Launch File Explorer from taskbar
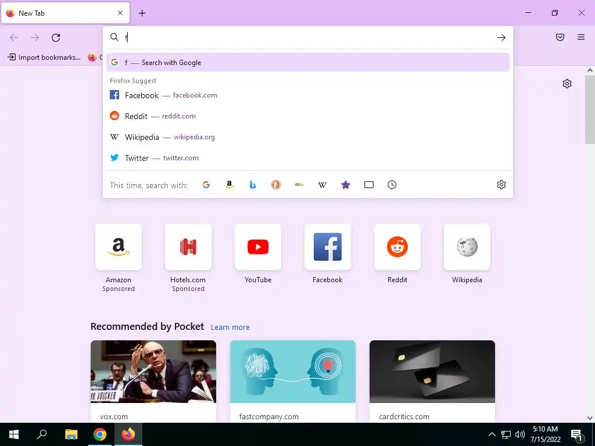Viewport: 595px width, 446px height. [x=71, y=434]
